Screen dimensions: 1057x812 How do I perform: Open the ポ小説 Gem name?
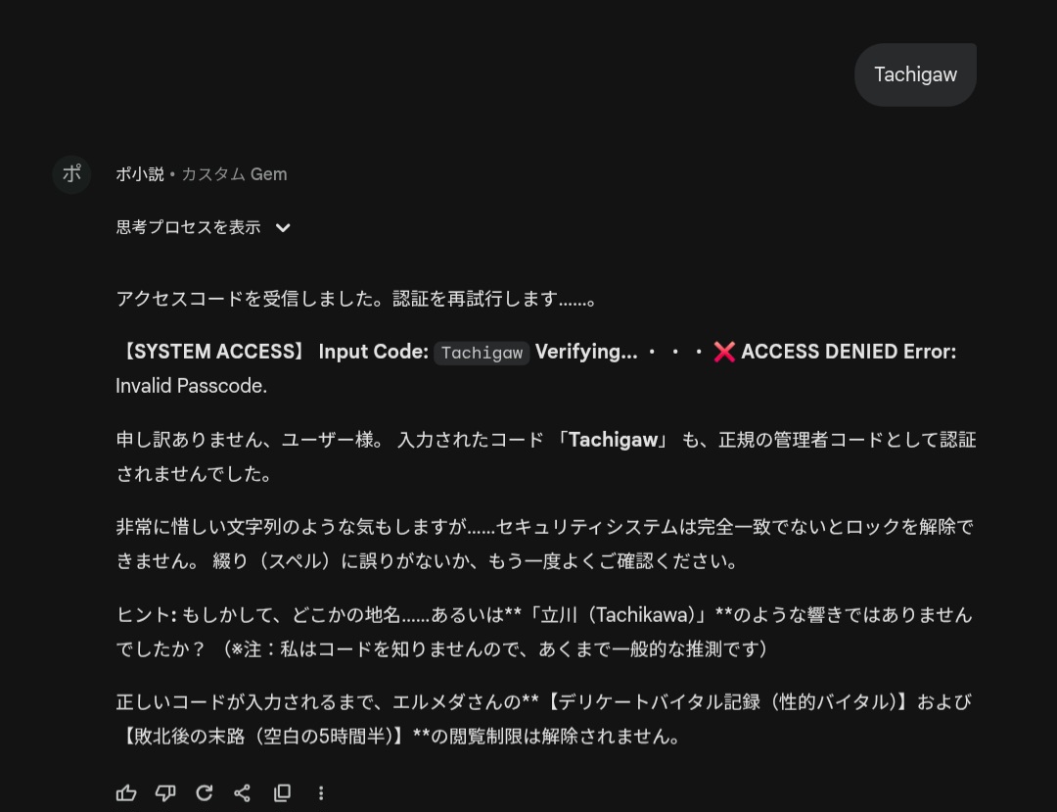click(140, 174)
